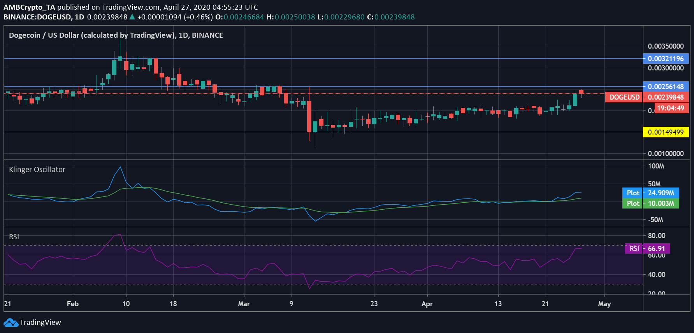Viewport: 694px width, 333px height.
Task: Click the 100M Klinger axis label
Action: [656, 166]
